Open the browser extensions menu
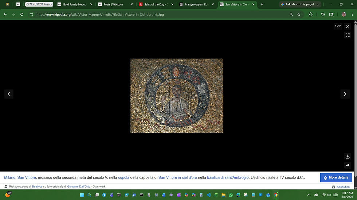The width and height of the screenshot is (357, 200). click(x=310, y=14)
